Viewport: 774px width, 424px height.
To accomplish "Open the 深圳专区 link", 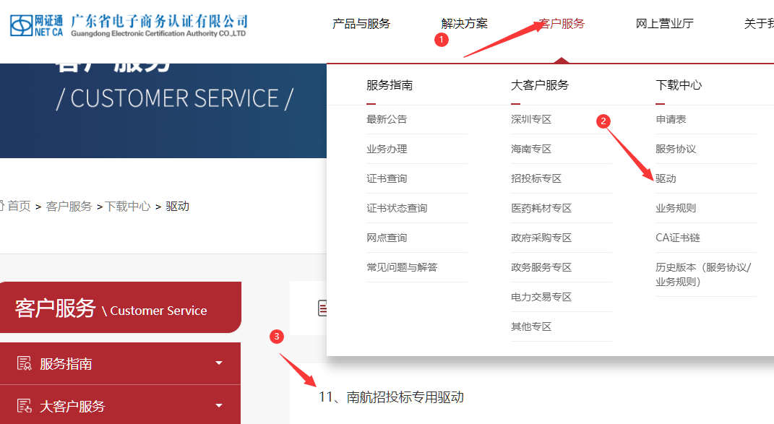I will [531, 119].
